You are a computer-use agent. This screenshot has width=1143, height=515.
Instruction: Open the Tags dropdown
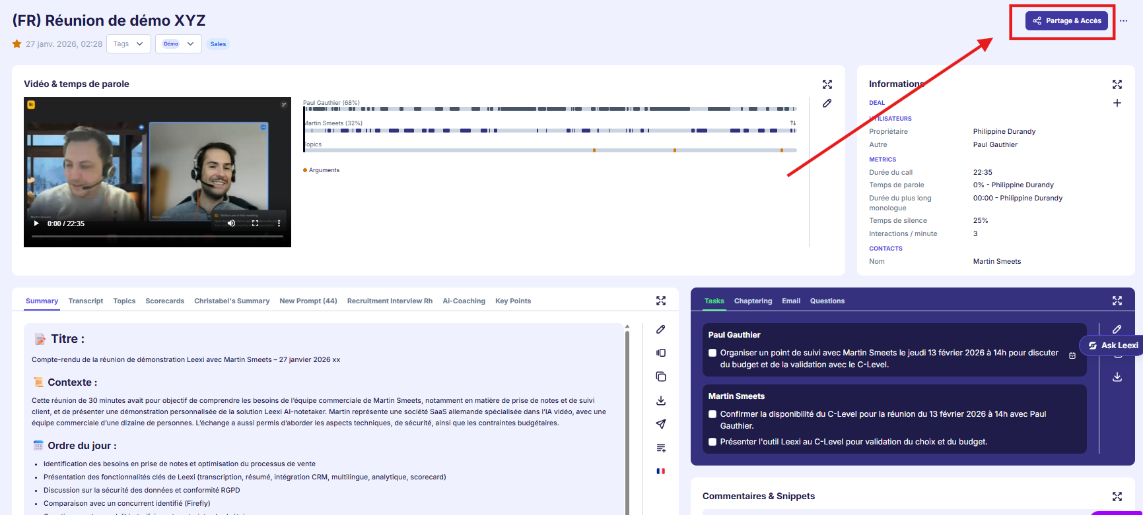(x=129, y=44)
